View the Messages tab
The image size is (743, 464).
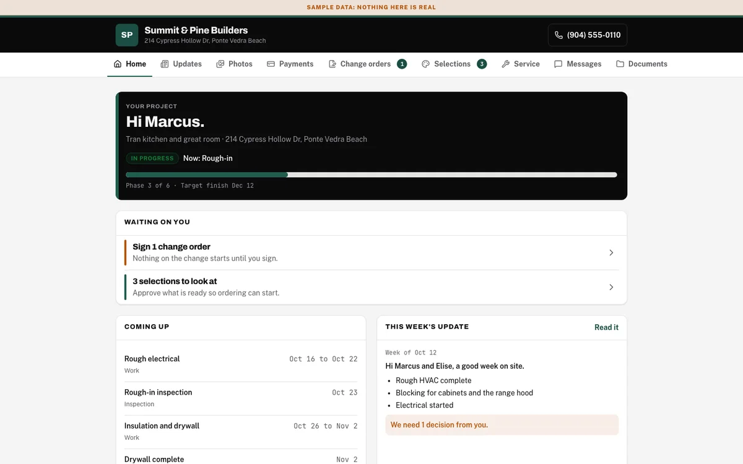578,64
